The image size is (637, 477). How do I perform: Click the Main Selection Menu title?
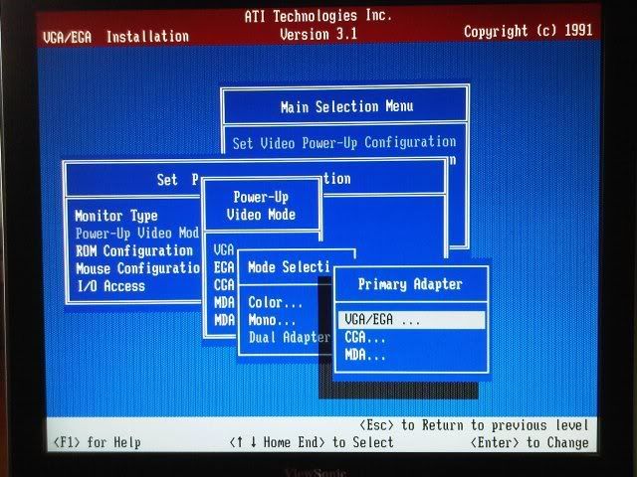tap(346, 106)
